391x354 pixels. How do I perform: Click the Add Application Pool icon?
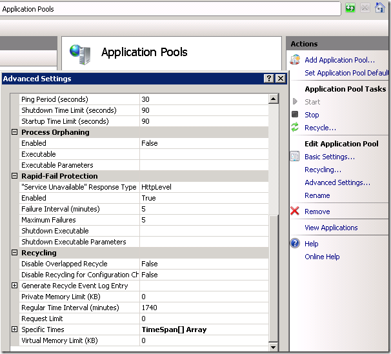(x=295, y=60)
